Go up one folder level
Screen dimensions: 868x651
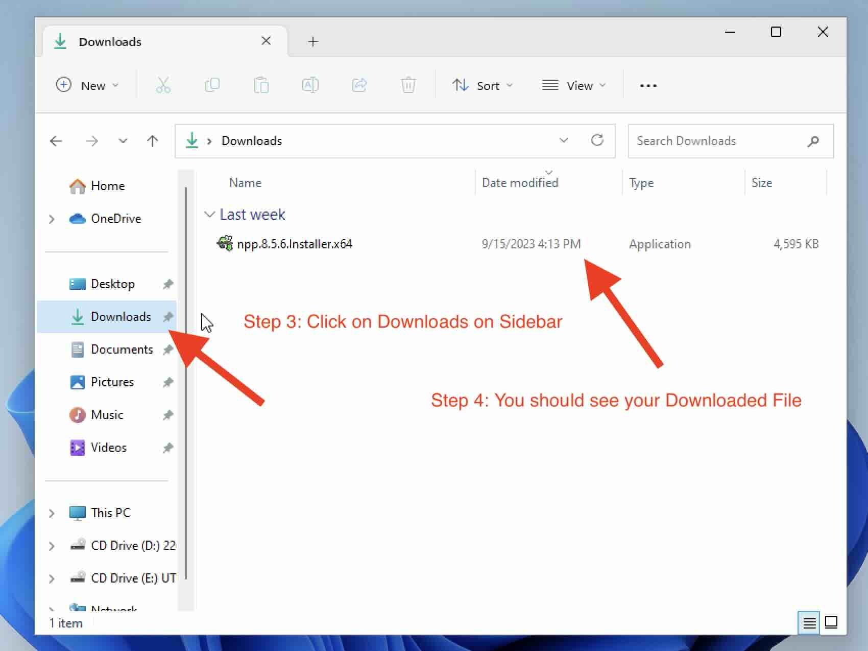tap(152, 141)
